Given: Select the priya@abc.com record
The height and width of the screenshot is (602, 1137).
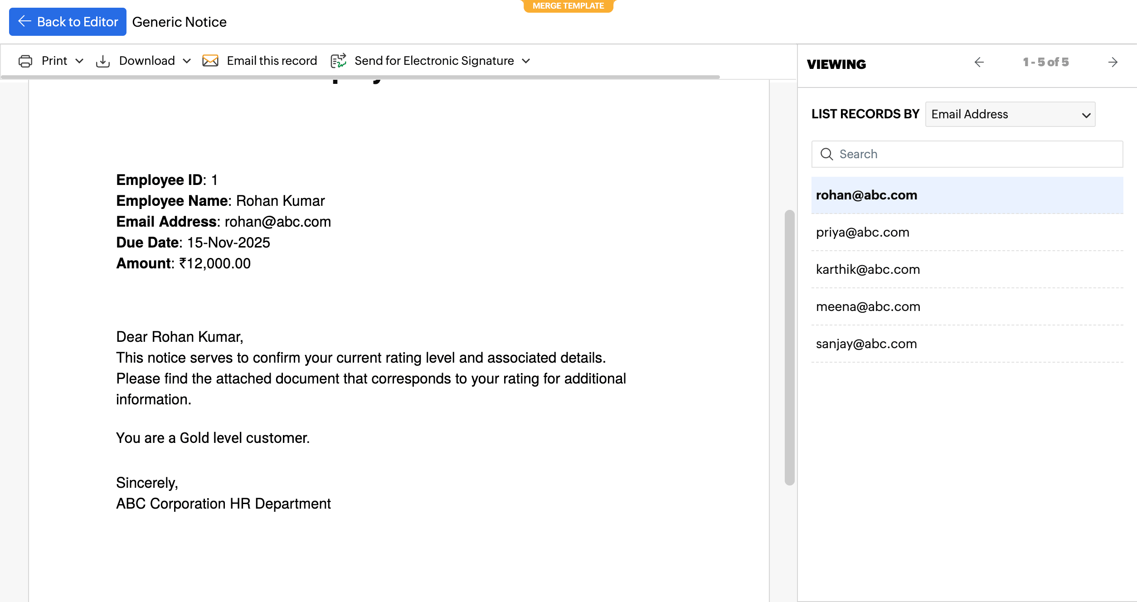Looking at the screenshot, I should pos(862,232).
